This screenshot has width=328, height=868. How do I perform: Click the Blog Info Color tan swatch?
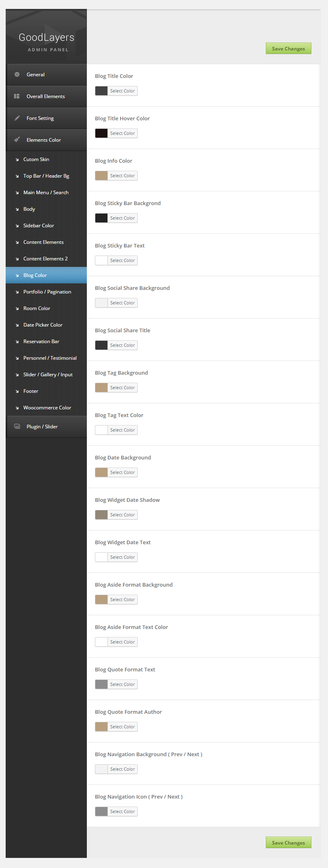[101, 176]
